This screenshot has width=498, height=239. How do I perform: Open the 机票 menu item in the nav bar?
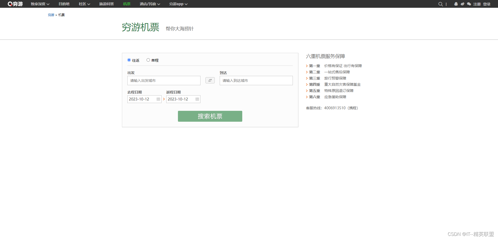click(127, 4)
